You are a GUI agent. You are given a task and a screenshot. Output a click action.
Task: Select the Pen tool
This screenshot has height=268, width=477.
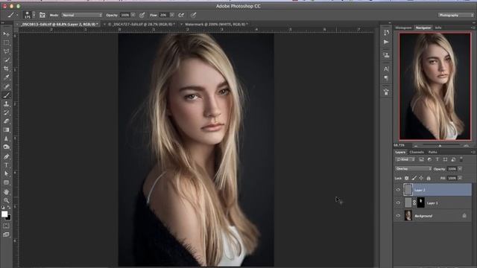[6, 156]
